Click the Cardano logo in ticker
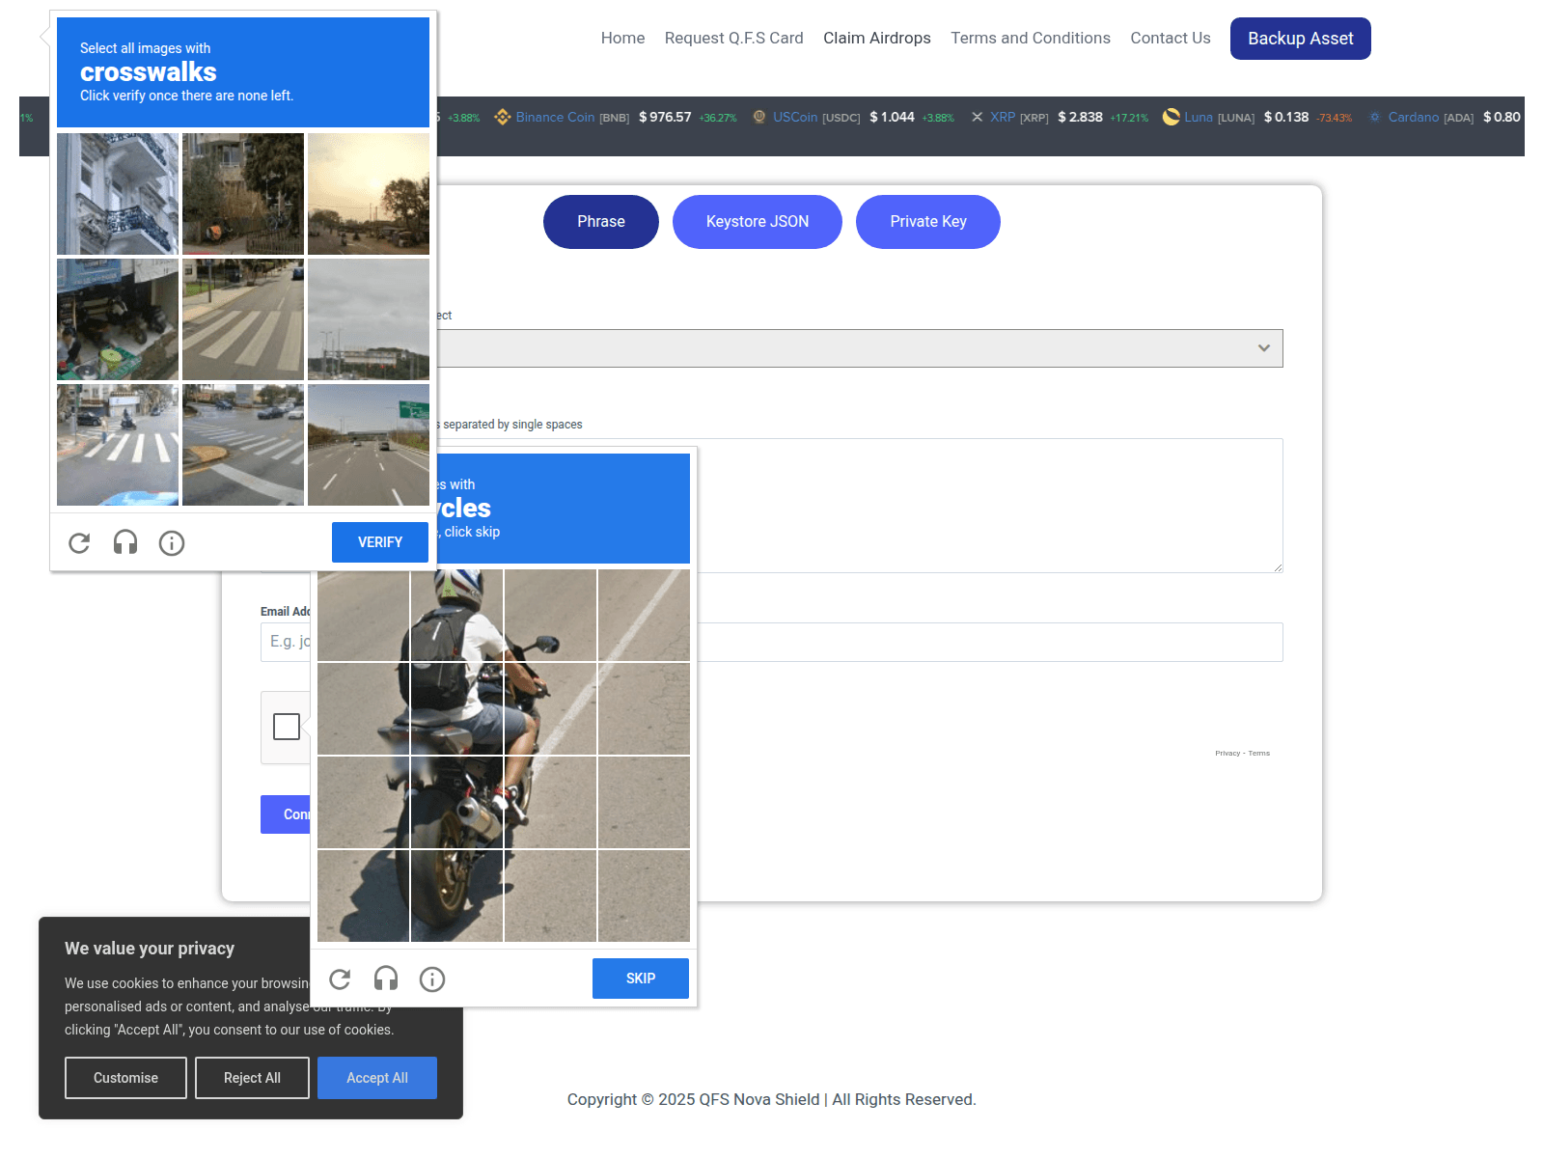 pyautogui.click(x=1375, y=117)
